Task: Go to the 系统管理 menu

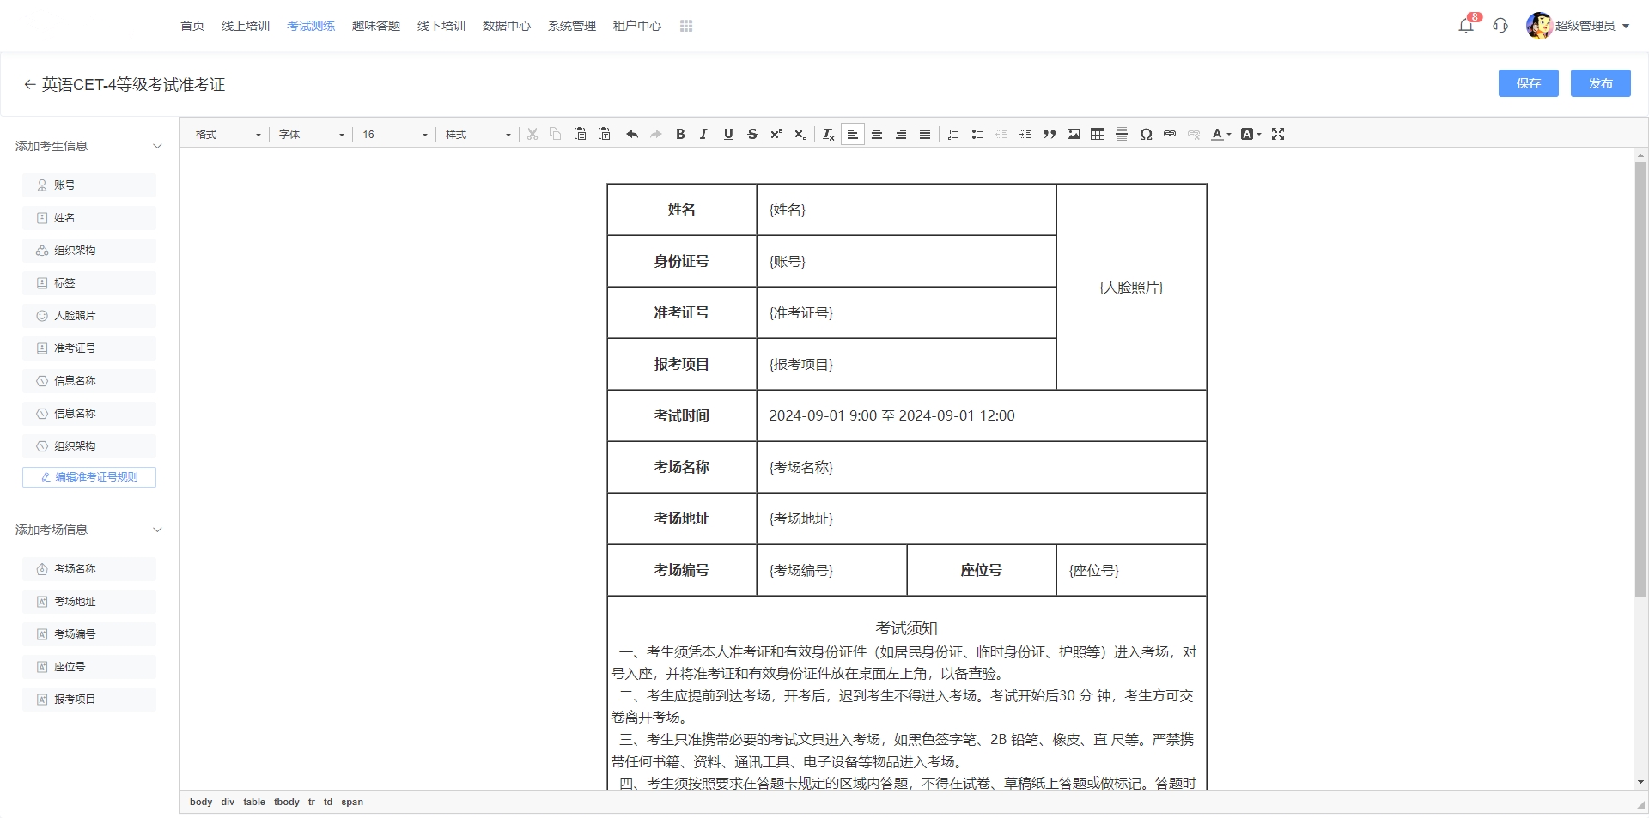Action: pyautogui.click(x=572, y=26)
